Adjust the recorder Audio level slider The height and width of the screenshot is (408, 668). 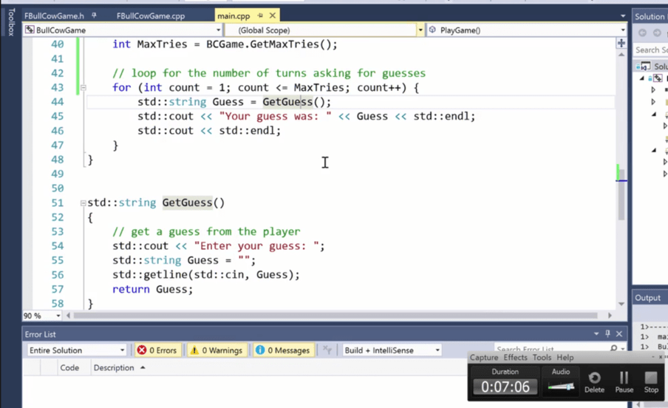(561, 387)
